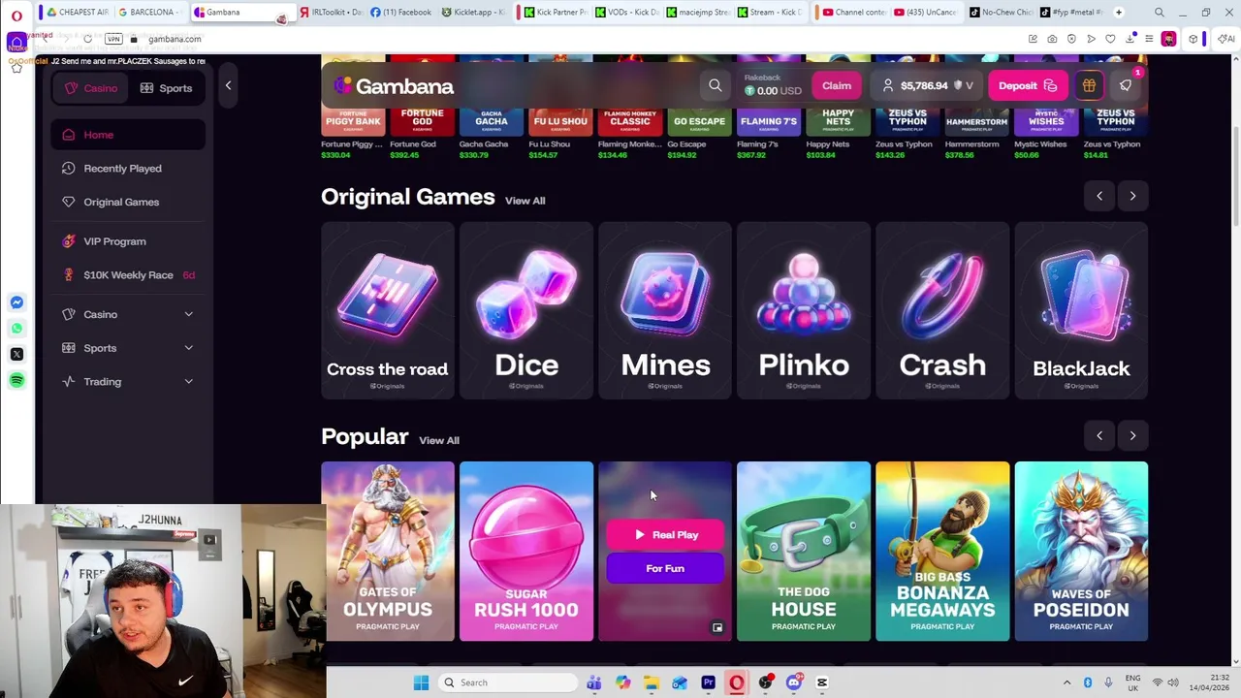Click For Fun on hovered game
1241x698 pixels.
(665, 568)
